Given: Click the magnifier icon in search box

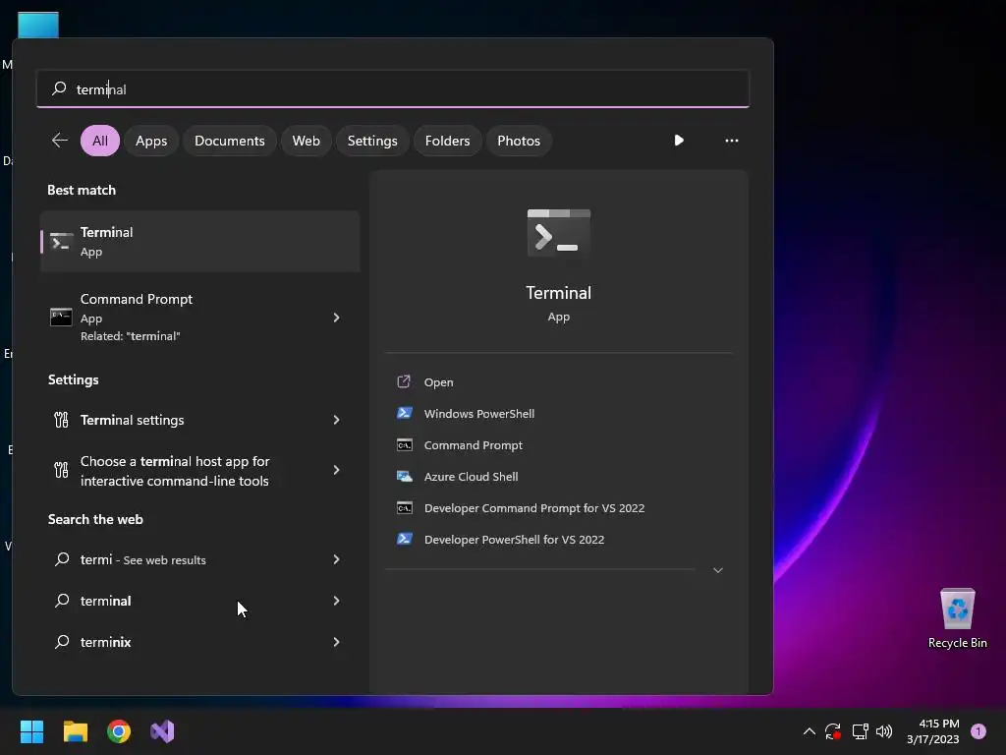Looking at the screenshot, I should 59,87.
